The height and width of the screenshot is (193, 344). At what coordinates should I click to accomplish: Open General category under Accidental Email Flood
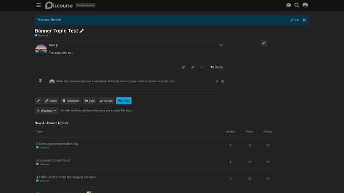click(43, 164)
